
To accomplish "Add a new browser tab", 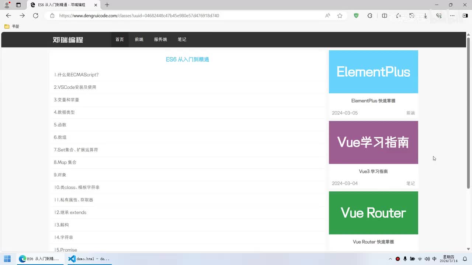I will point(107,5).
